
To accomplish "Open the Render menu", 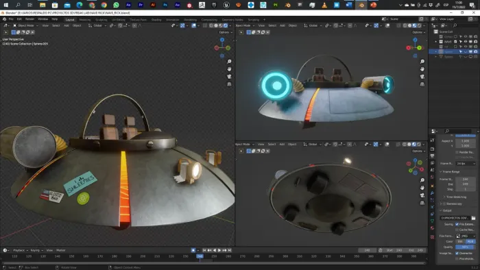I will (29, 19).
